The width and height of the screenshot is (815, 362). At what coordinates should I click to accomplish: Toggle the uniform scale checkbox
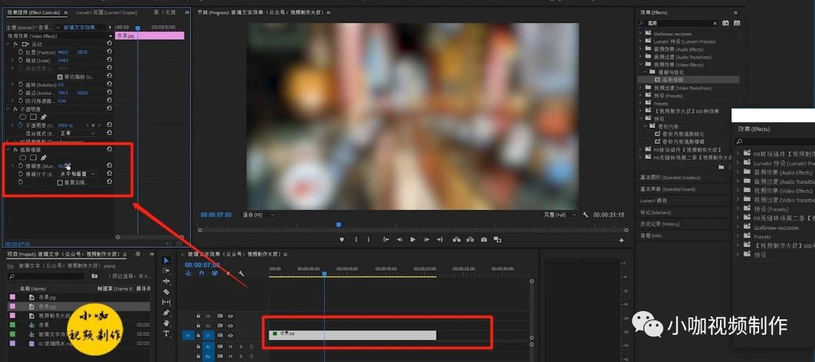click(x=60, y=77)
